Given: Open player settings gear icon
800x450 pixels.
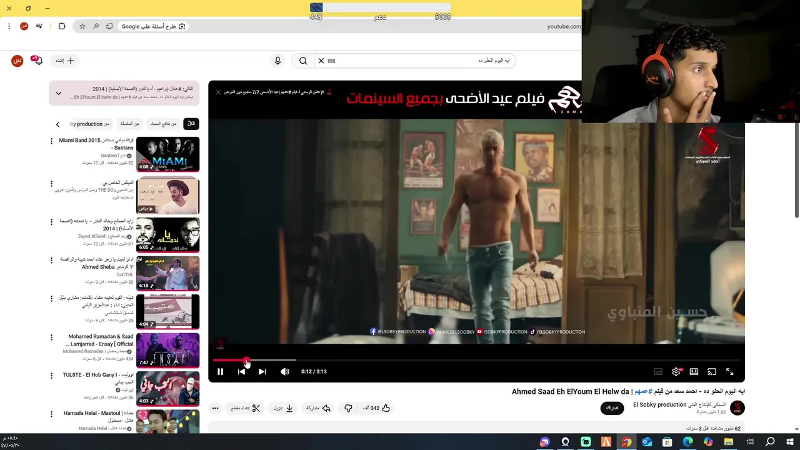Looking at the screenshot, I should point(676,371).
